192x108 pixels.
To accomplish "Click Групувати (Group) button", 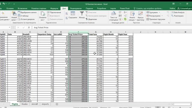I will tap(152, 12).
